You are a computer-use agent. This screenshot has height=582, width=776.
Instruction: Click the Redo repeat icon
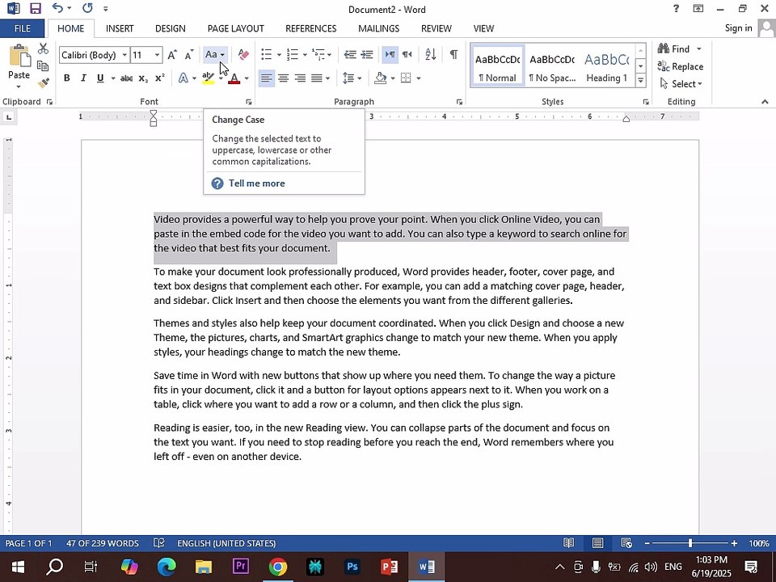[87, 8]
